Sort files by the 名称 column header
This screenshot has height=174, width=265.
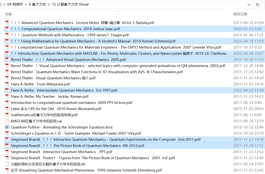click(x=8, y=14)
